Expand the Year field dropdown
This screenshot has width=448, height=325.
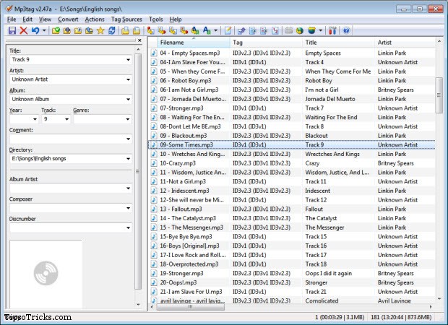[x=35, y=119]
